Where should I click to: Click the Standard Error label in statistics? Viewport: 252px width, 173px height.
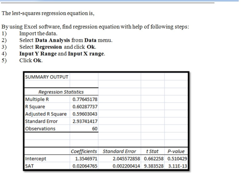click(x=41, y=121)
